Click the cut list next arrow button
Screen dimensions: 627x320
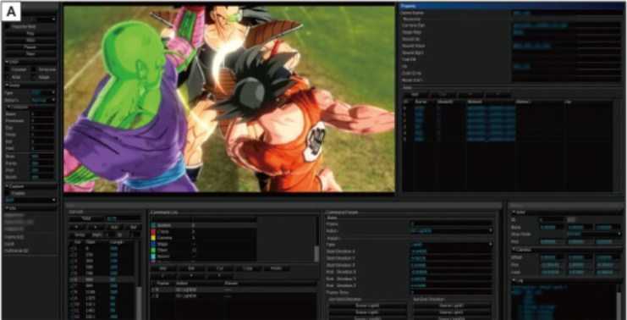point(95,227)
